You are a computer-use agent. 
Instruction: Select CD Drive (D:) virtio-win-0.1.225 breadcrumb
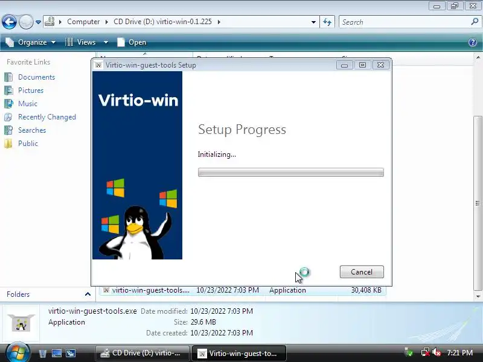pyautogui.click(x=162, y=22)
